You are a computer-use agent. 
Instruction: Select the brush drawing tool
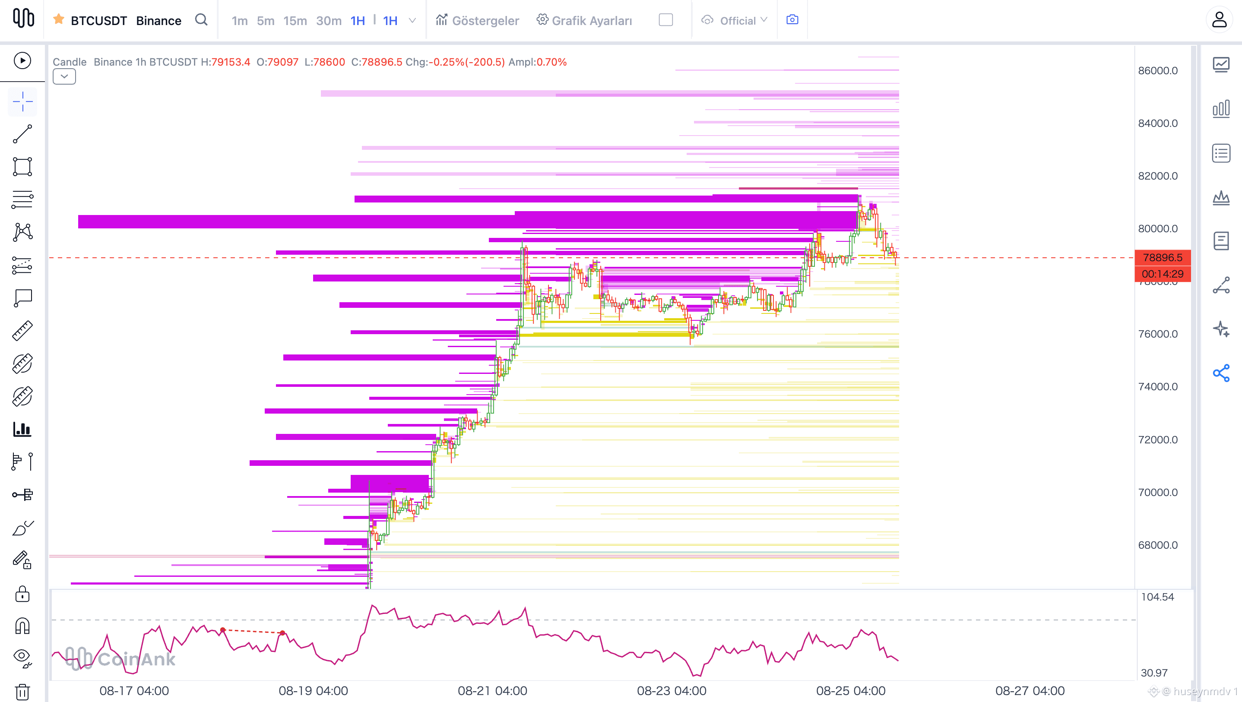[x=22, y=528]
